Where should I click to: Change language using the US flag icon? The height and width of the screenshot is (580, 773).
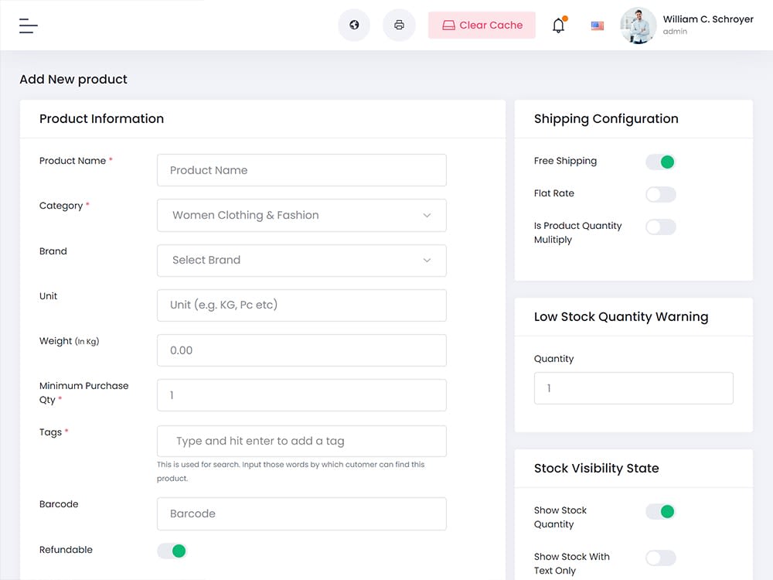(597, 25)
